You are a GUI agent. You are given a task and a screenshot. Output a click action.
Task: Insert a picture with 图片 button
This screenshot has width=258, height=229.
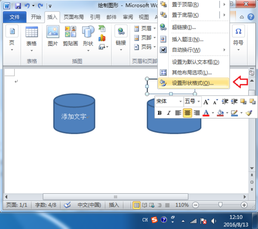click(x=52, y=36)
